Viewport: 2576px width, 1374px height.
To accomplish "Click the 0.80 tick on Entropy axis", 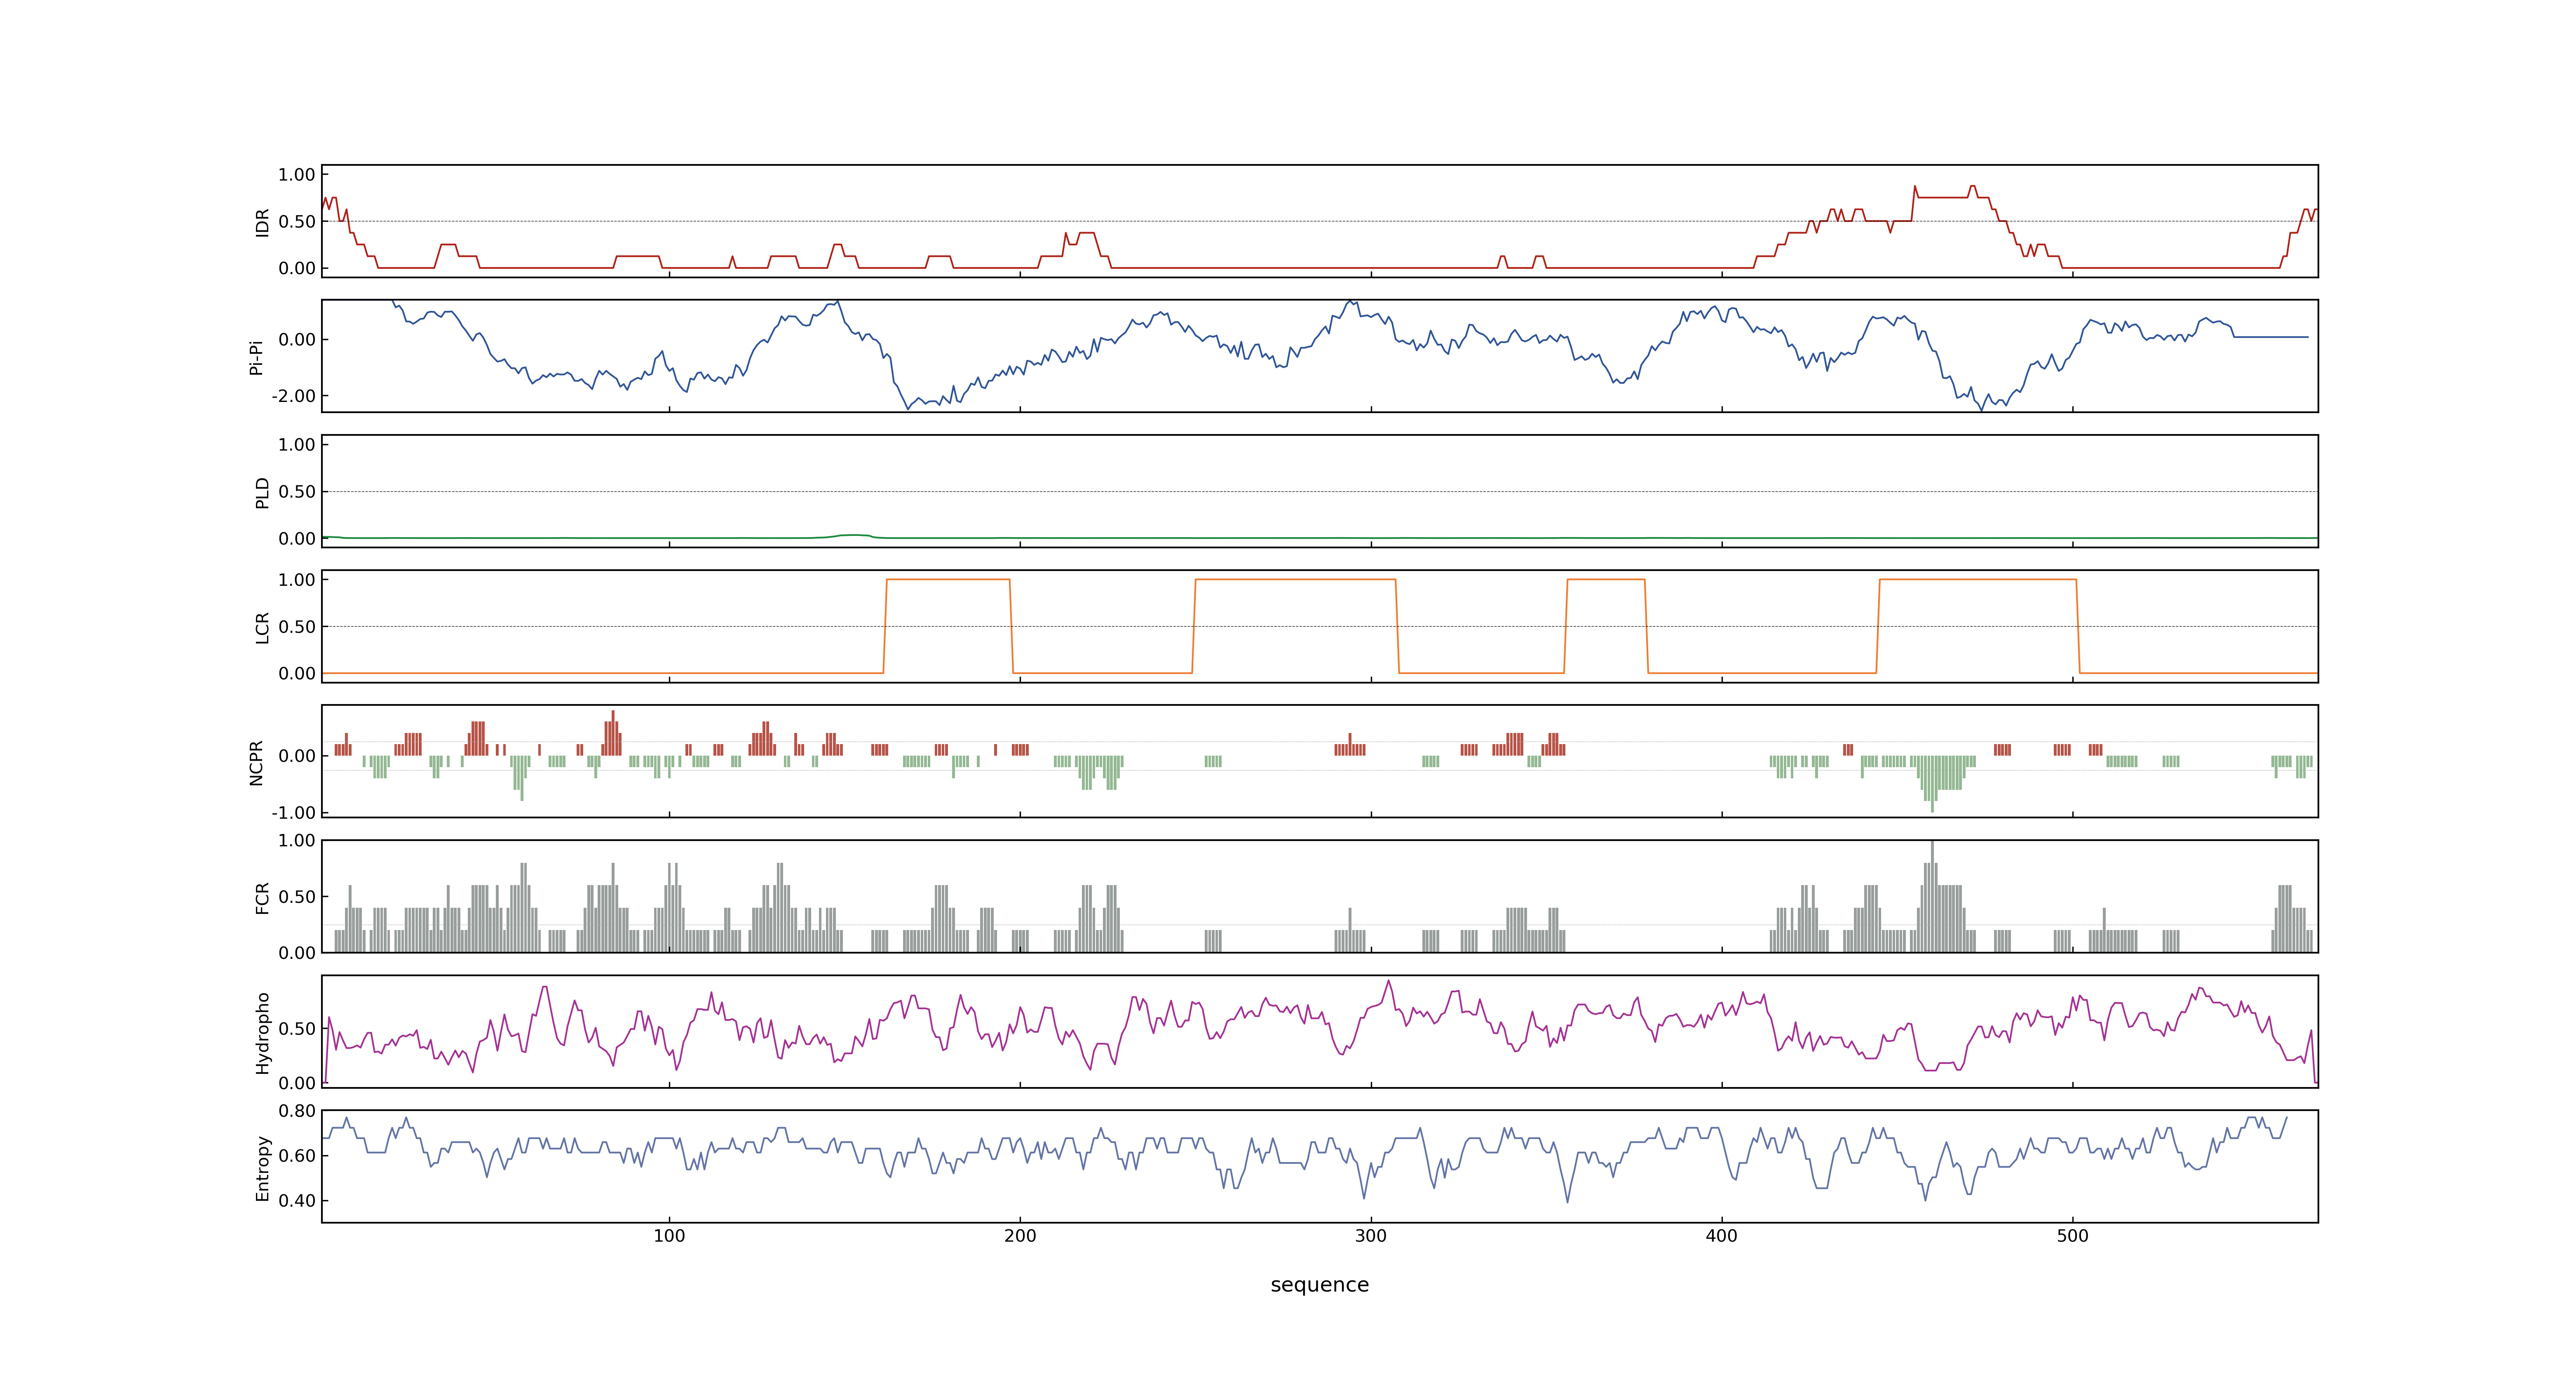I will point(297,1111).
